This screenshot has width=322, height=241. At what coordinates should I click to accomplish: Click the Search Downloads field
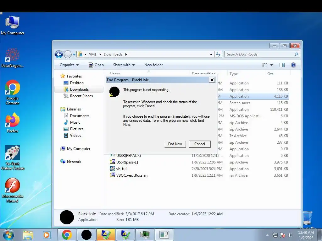[259, 54]
